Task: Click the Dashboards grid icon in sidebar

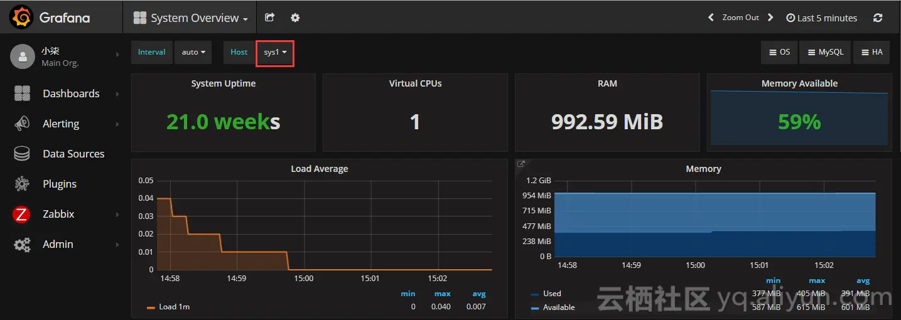Action: 22,93
